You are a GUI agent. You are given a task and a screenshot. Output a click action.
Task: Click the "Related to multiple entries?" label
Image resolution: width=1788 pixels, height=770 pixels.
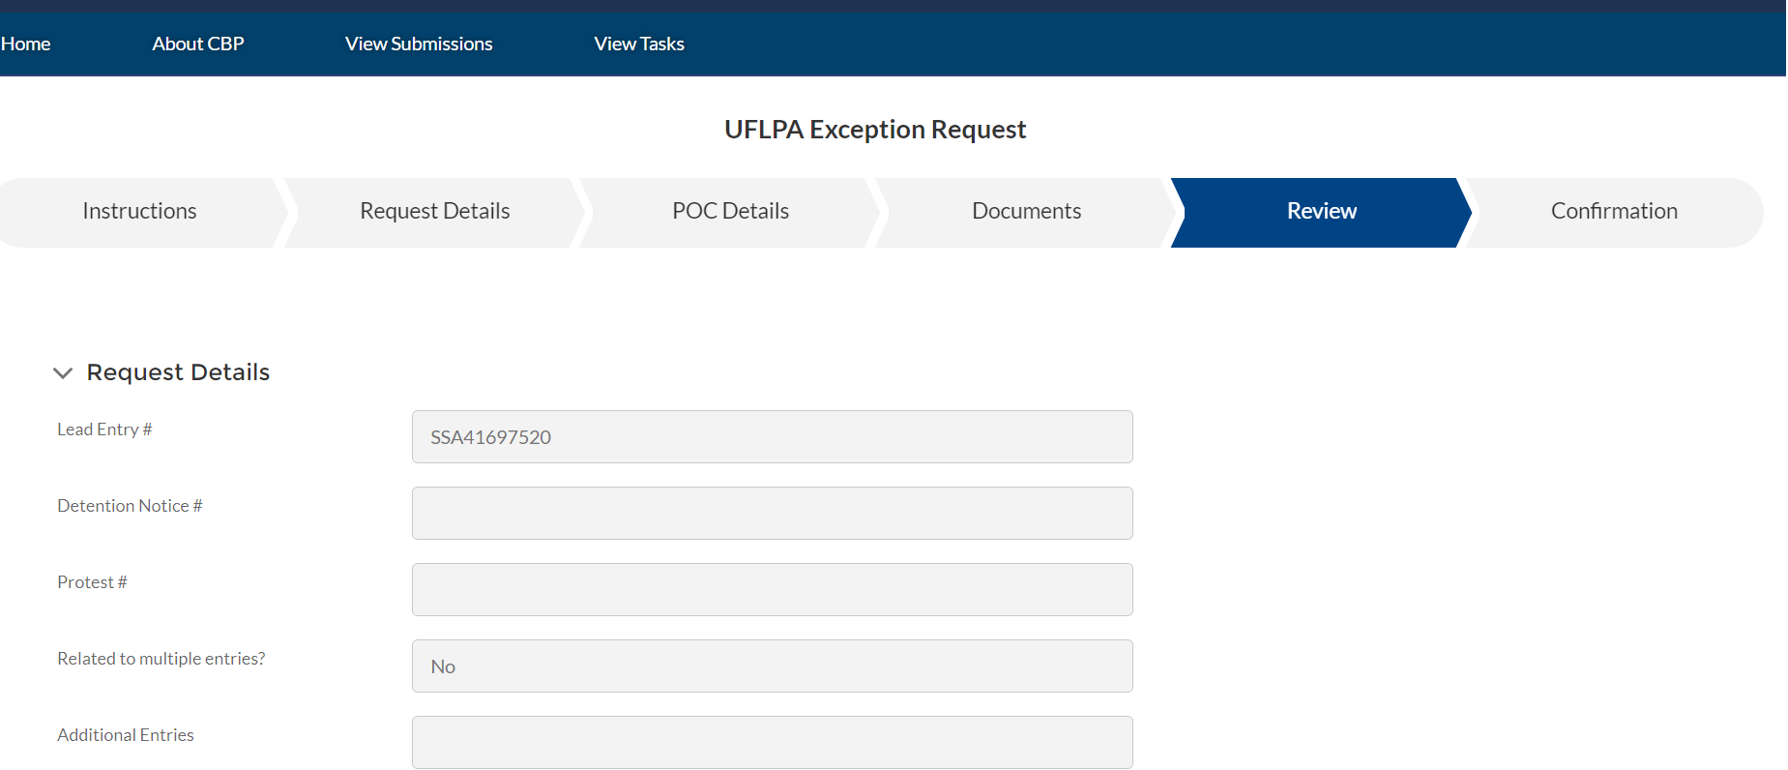[x=161, y=659]
